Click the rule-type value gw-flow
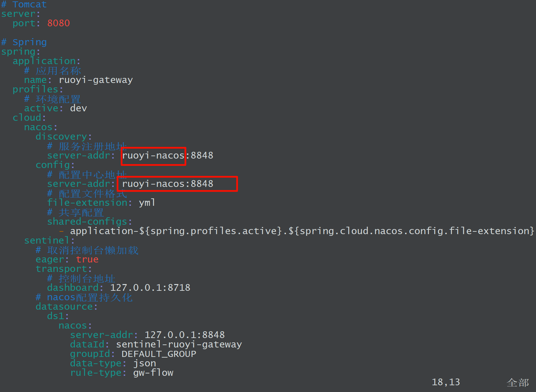Image resolution: width=536 pixels, height=392 pixels. (x=153, y=373)
